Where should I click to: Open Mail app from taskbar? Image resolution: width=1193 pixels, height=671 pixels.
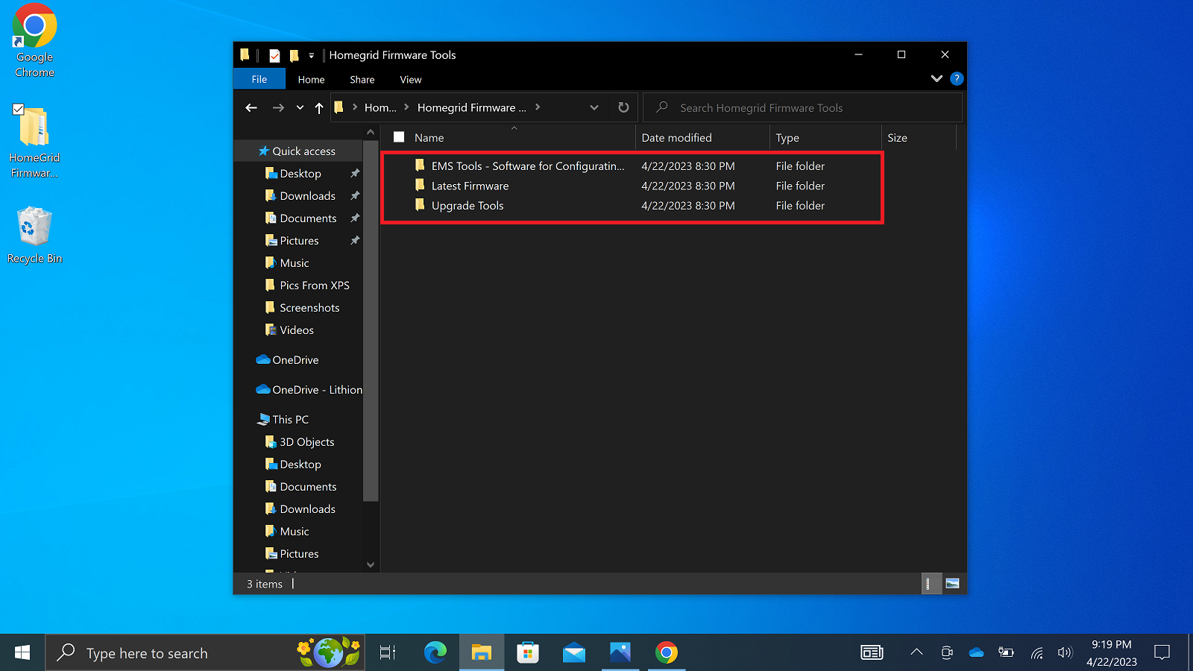[574, 653]
